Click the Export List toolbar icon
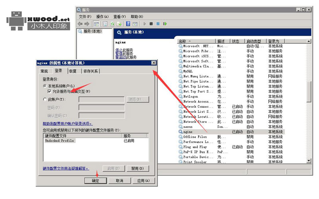Screen dimensions: 319x199 coord(119,24)
